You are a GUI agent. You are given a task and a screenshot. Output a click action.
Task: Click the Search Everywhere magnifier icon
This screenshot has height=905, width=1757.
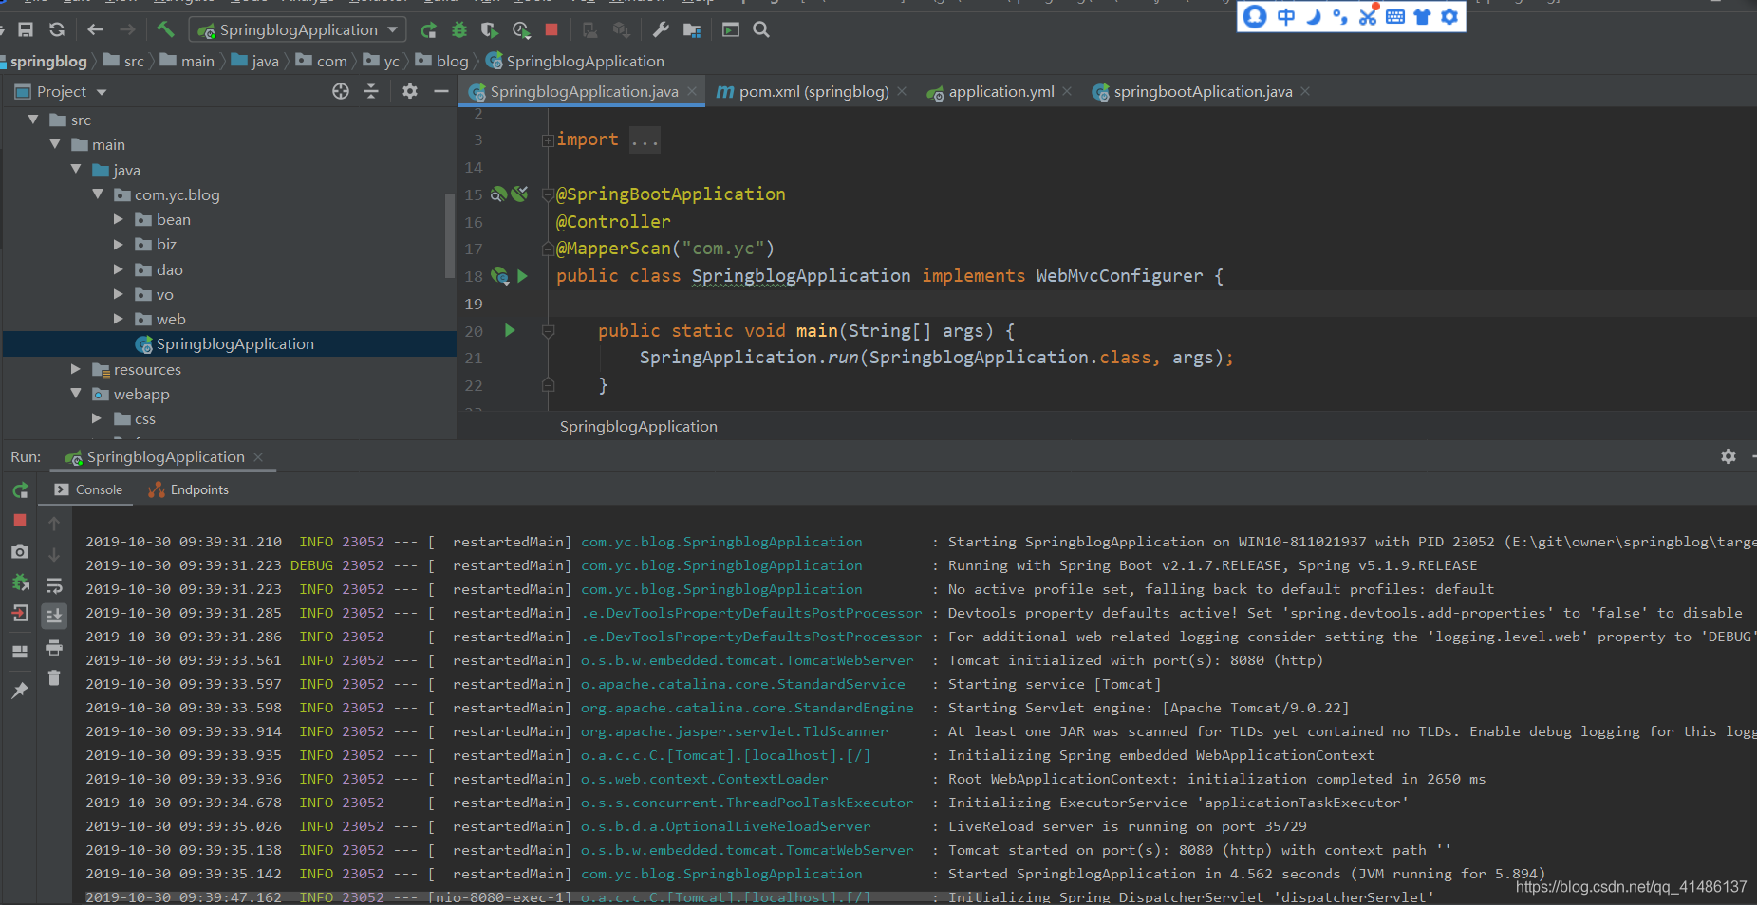[761, 29]
